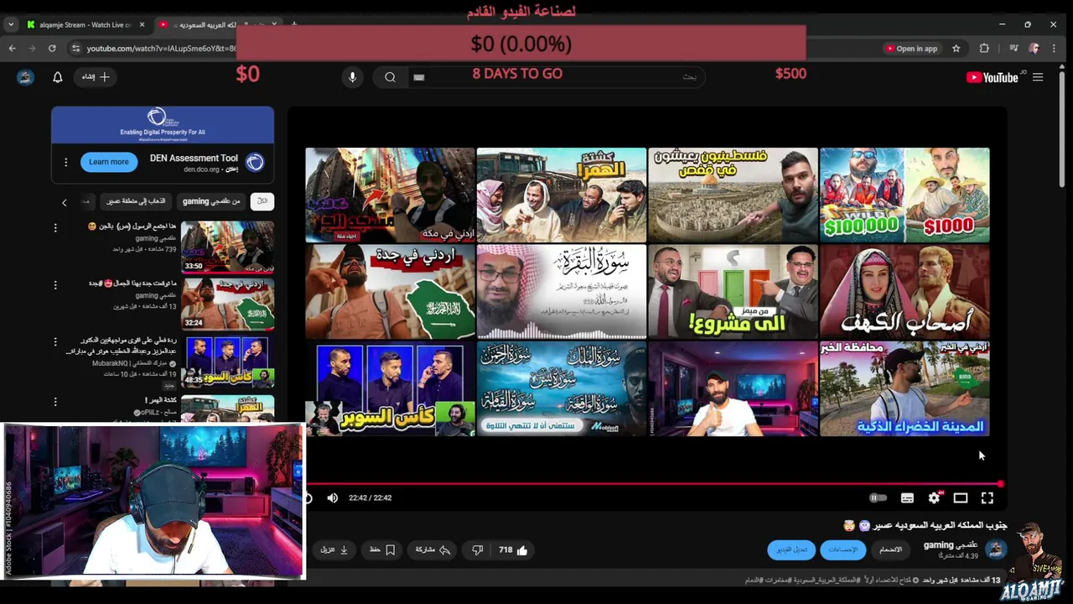This screenshot has height=604, width=1073.
Task: Save video to playlist (حفظ)
Action: coord(382,550)
